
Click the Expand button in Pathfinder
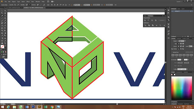[x=162, y=20]
